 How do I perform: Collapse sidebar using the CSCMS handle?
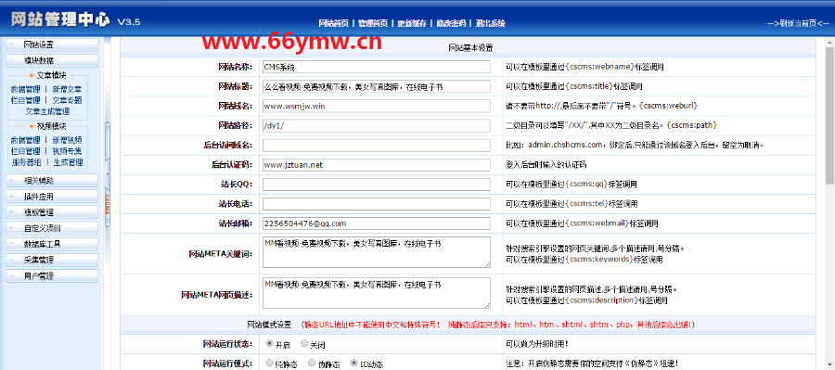108,174
